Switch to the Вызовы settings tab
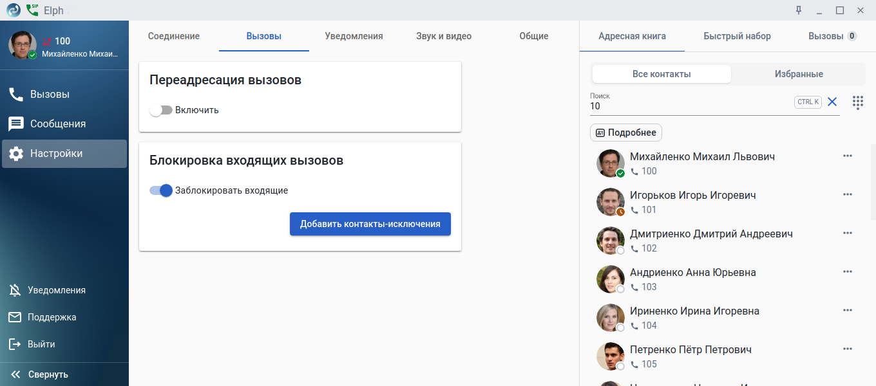Viewport: 876px width, 386px height. pos(264,36)
